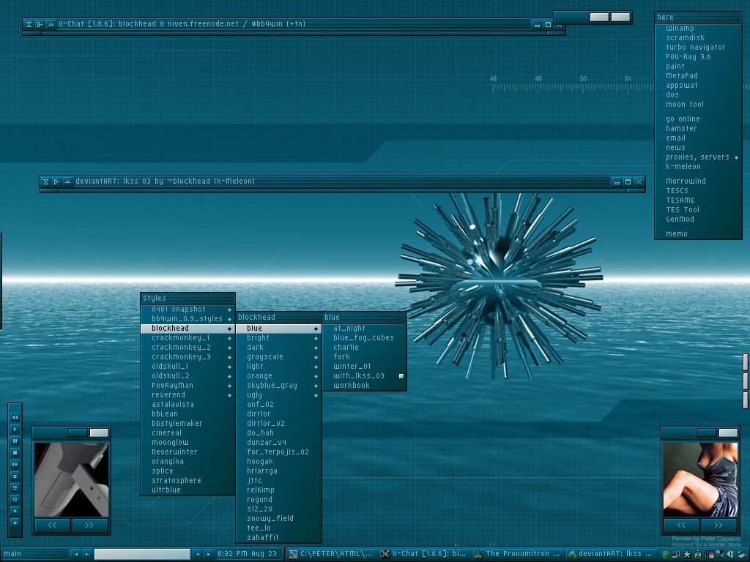The image size is (750, 562).
Task: Click the ruler scale near mark 50
Action: (583, 87)
